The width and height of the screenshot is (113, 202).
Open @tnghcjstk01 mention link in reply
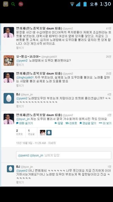coord(25,78)
